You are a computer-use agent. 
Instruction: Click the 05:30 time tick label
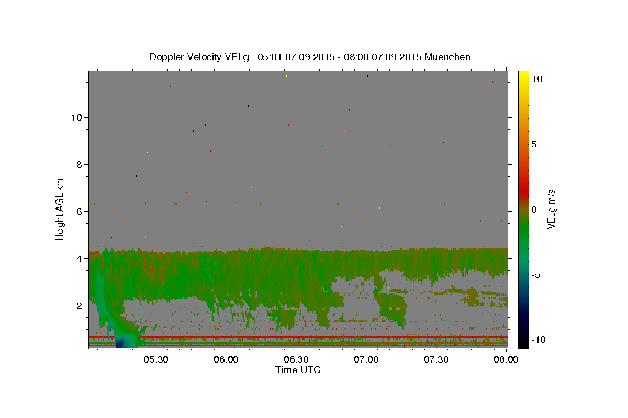click(156, 359)
